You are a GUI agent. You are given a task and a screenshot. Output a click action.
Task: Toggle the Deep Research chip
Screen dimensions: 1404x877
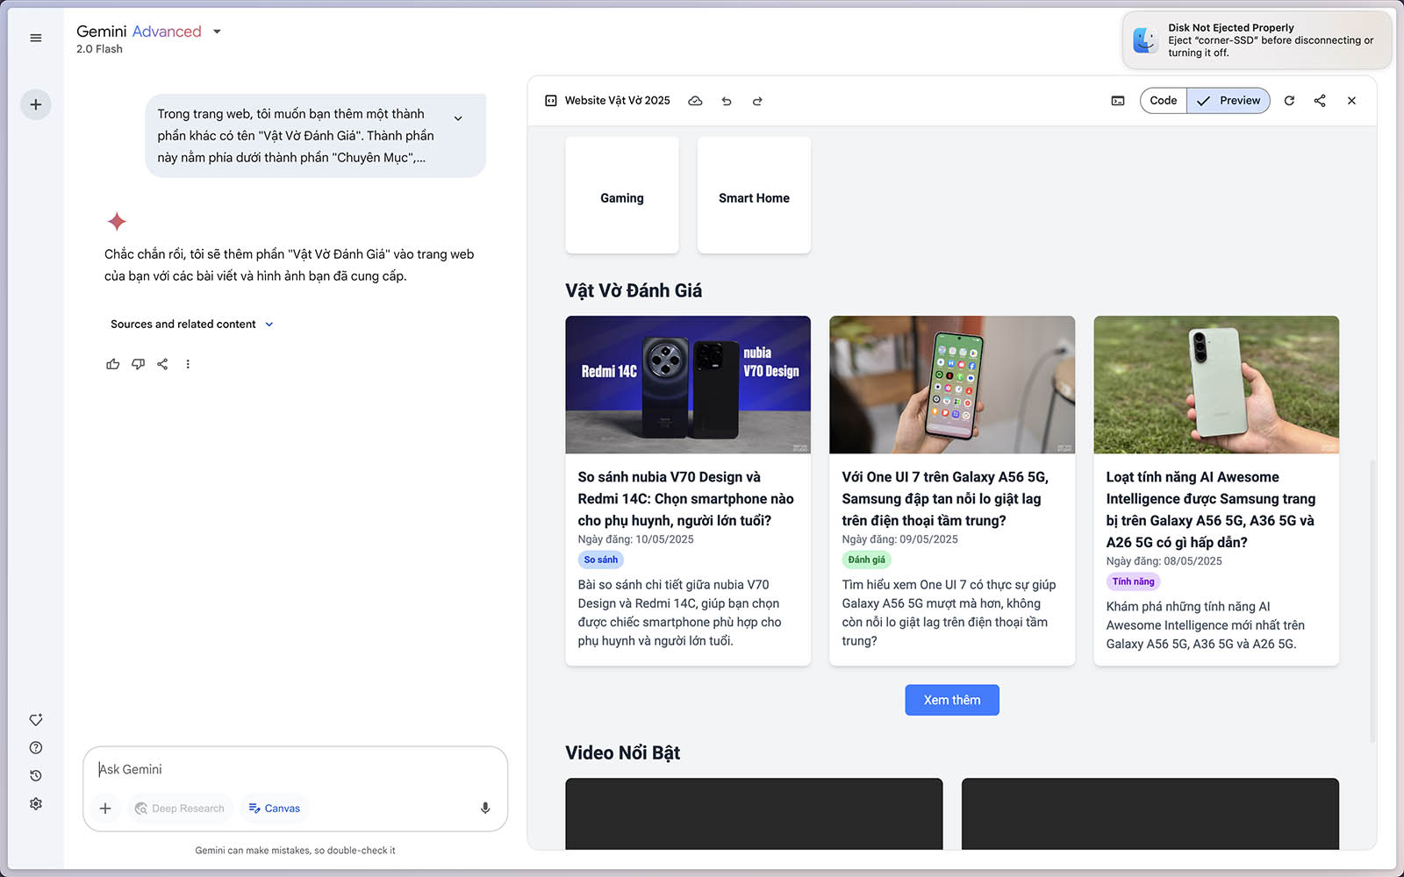coord(180,808)
